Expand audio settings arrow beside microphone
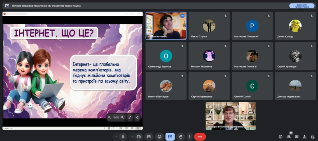The image size is (318, 141). (116, 136)
